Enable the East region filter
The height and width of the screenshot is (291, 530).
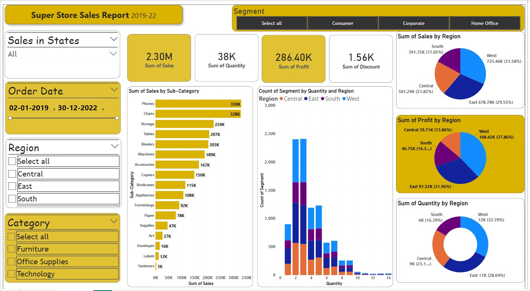(12, 186)
